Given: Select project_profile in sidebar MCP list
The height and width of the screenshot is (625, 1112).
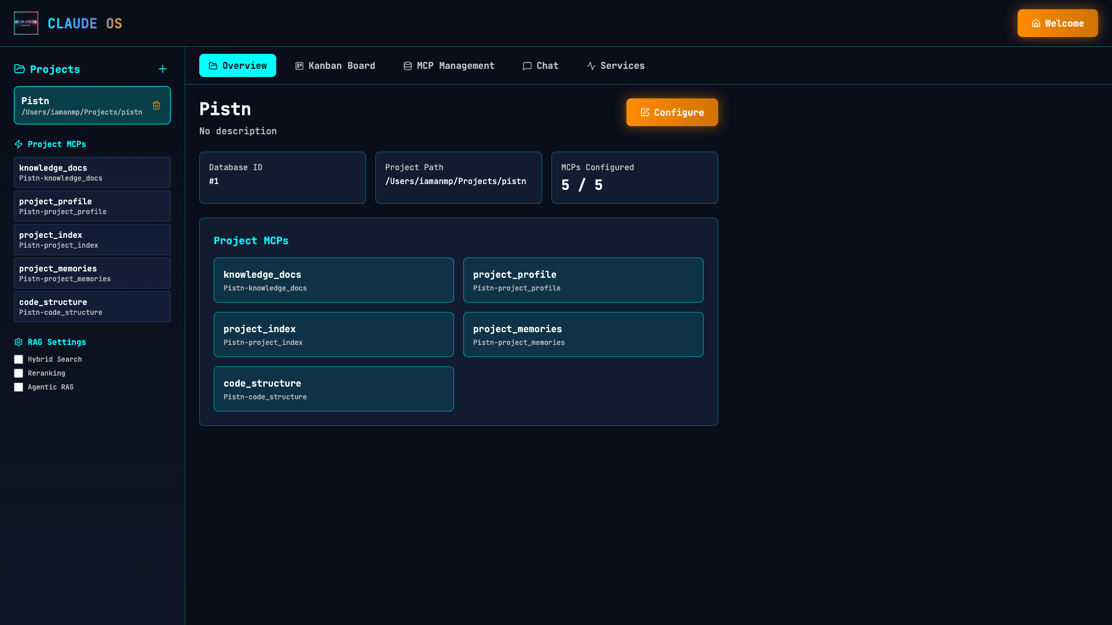Looking at the screenshot, I should point(92,206).
